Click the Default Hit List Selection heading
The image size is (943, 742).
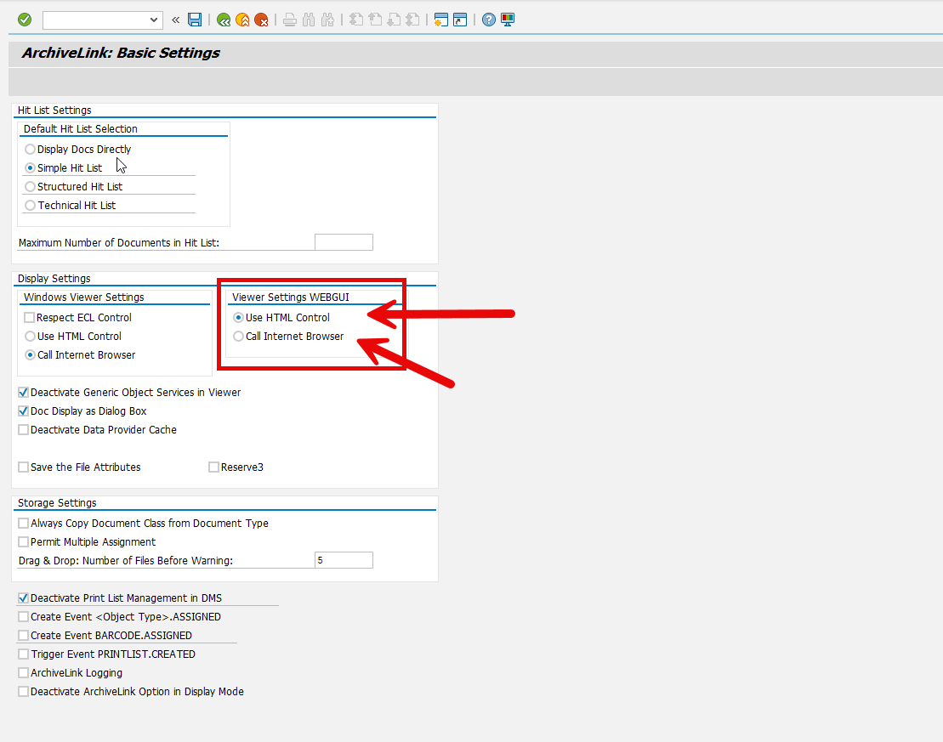81,128
